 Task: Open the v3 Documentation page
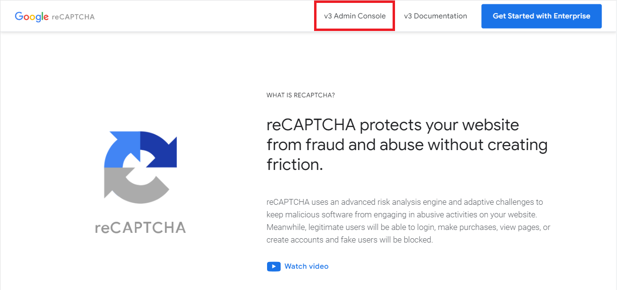tap(435, 16)
